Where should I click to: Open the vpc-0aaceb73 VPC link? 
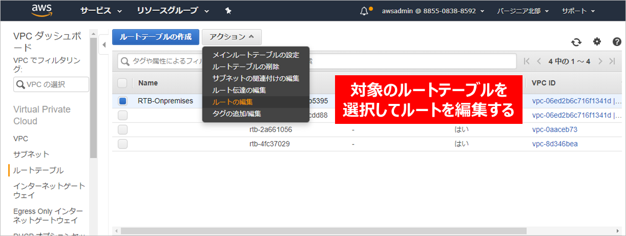[x=555, y=130]
